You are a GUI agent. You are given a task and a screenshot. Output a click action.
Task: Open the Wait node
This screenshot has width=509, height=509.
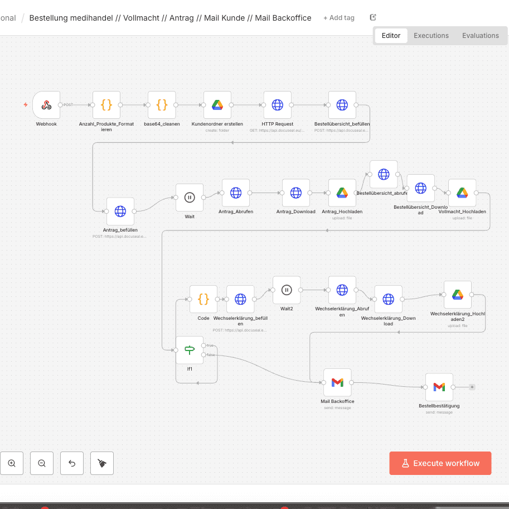[190, 198]
